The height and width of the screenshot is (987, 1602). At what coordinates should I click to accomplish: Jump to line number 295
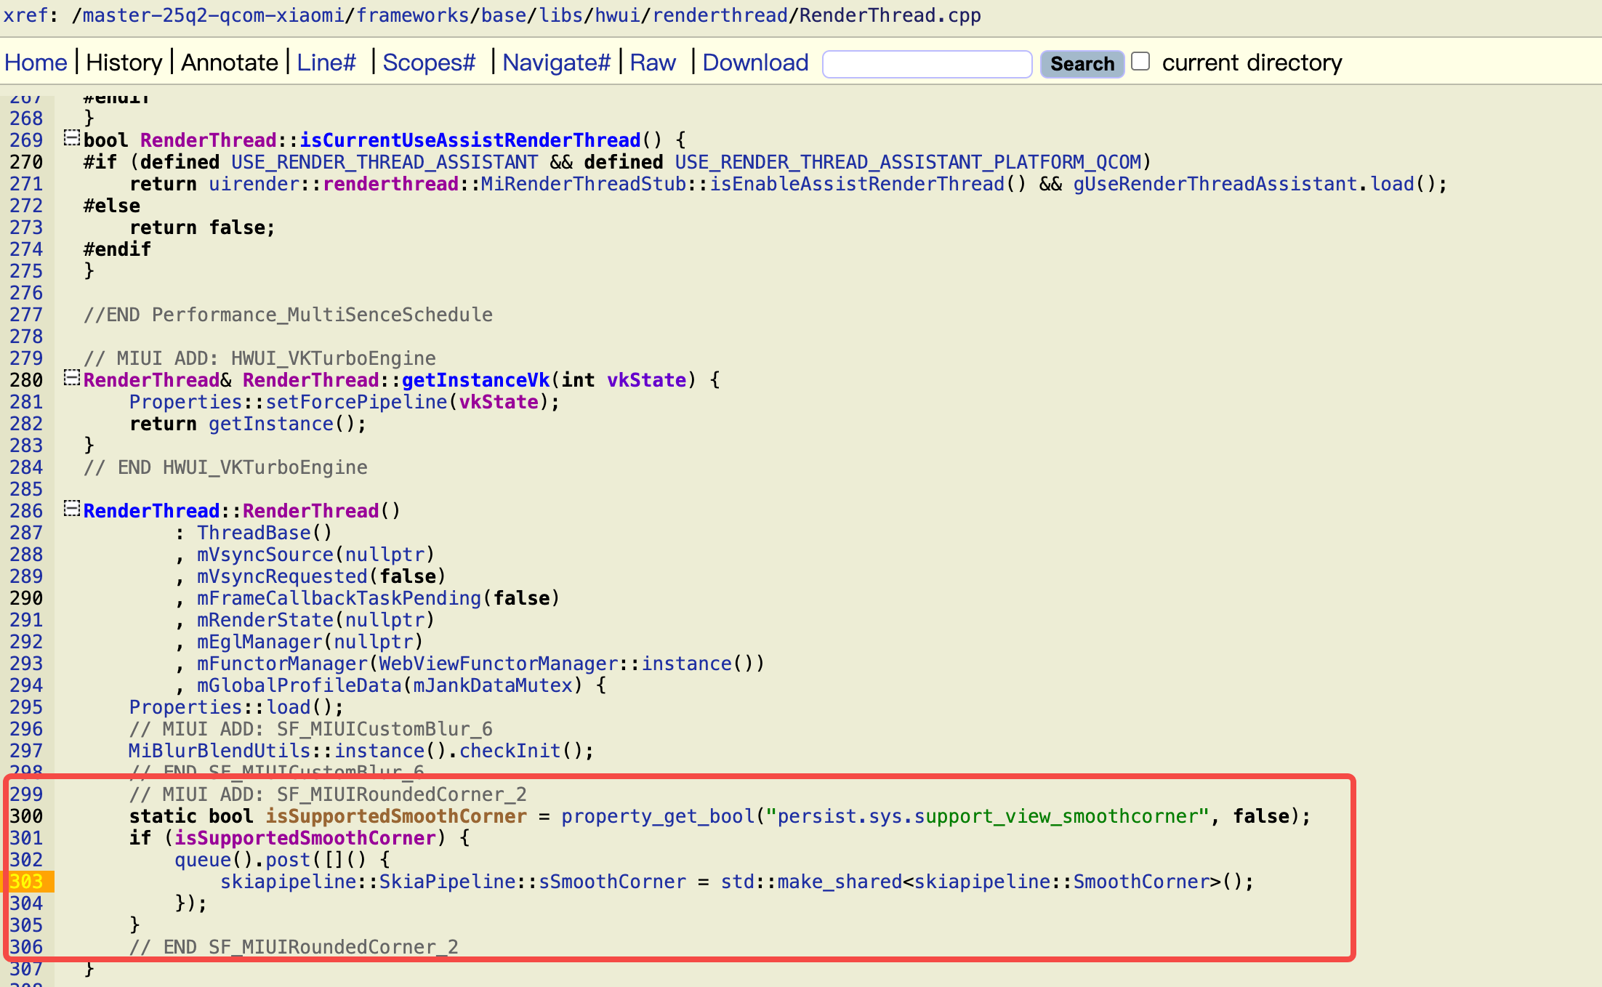pyautogui.click(x=26, y=707)
